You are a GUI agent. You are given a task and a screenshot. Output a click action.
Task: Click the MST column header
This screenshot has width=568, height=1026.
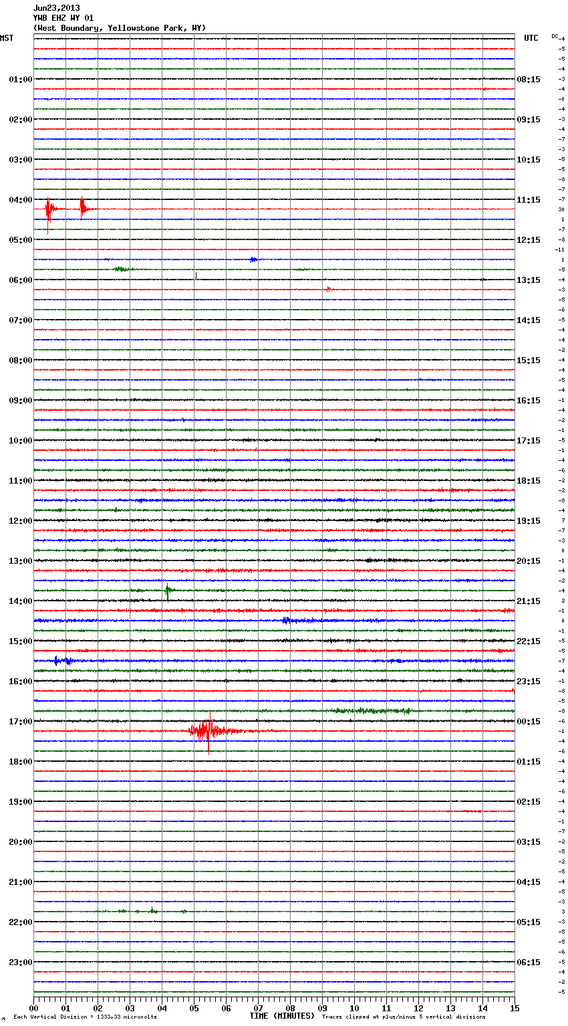(x=7, y=38)
